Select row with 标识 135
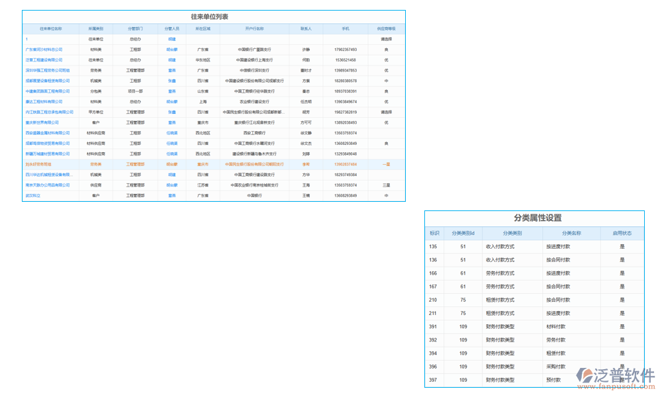662x397 pixels. 433,247
